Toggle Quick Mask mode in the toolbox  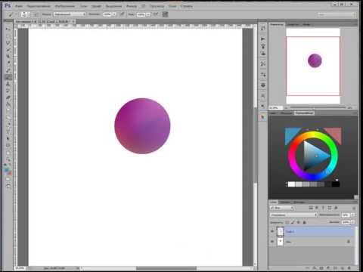point(8,179)
